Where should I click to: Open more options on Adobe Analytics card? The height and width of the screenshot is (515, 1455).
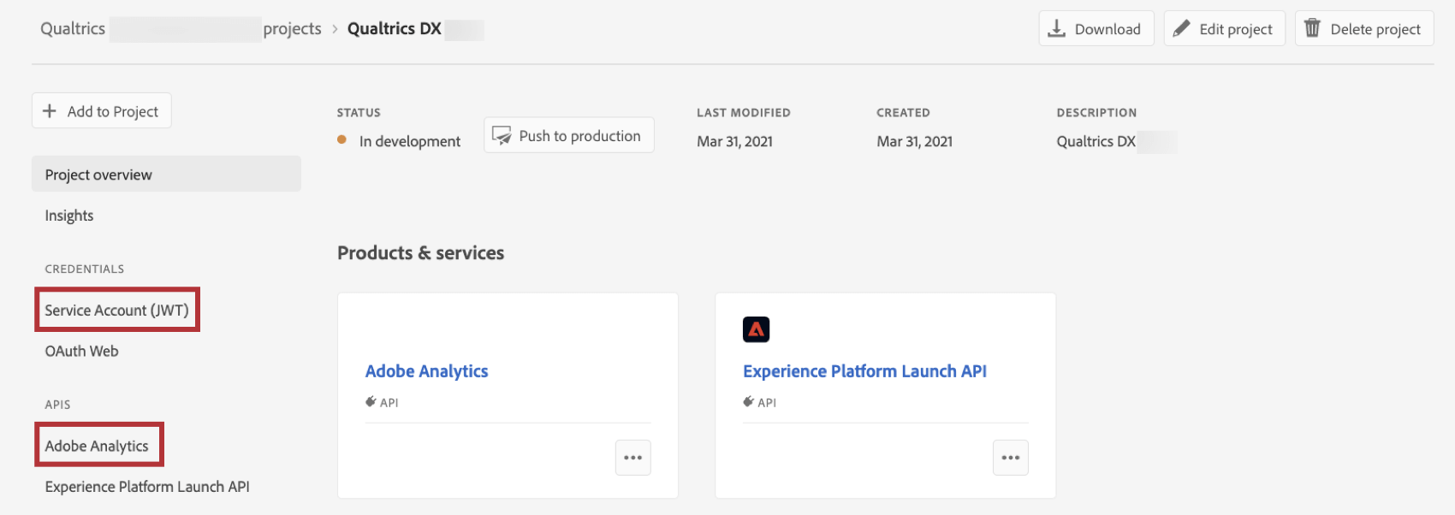pos(633,458)
